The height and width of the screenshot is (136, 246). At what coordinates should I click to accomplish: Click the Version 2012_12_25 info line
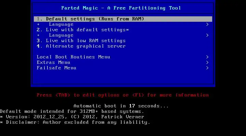[x=72, y=117]
